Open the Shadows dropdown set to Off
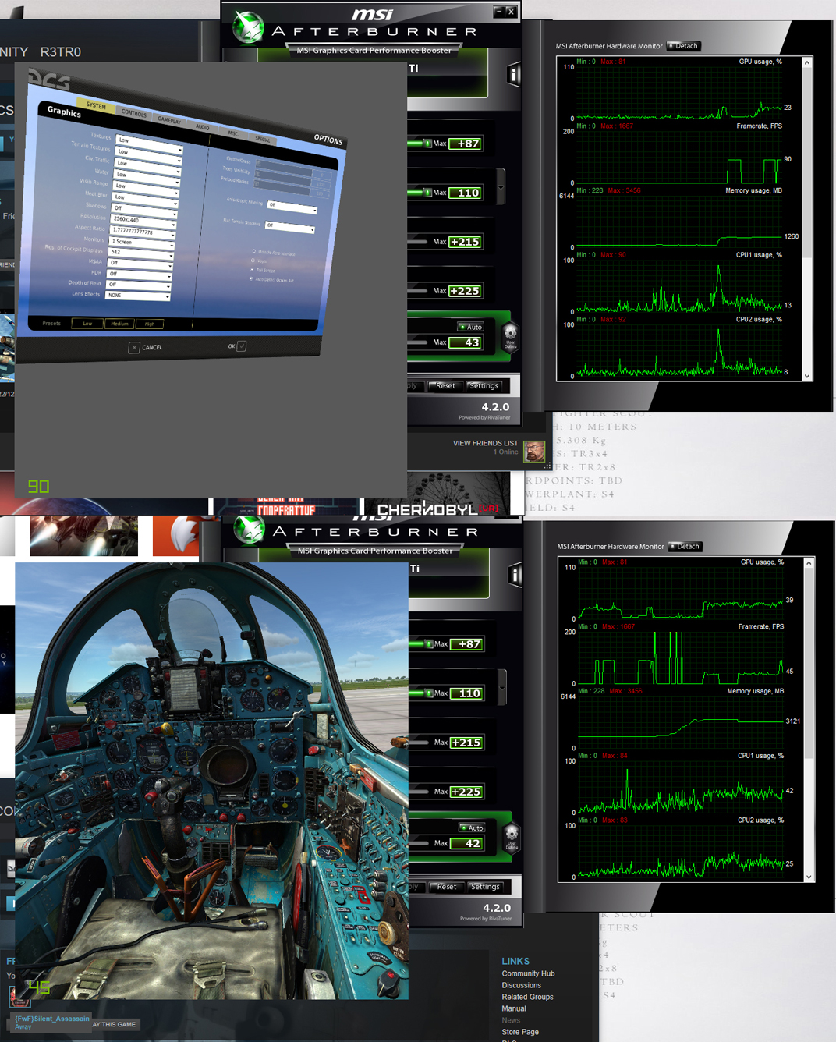The width and height of the screenshot is (836, 1042). 143,210
